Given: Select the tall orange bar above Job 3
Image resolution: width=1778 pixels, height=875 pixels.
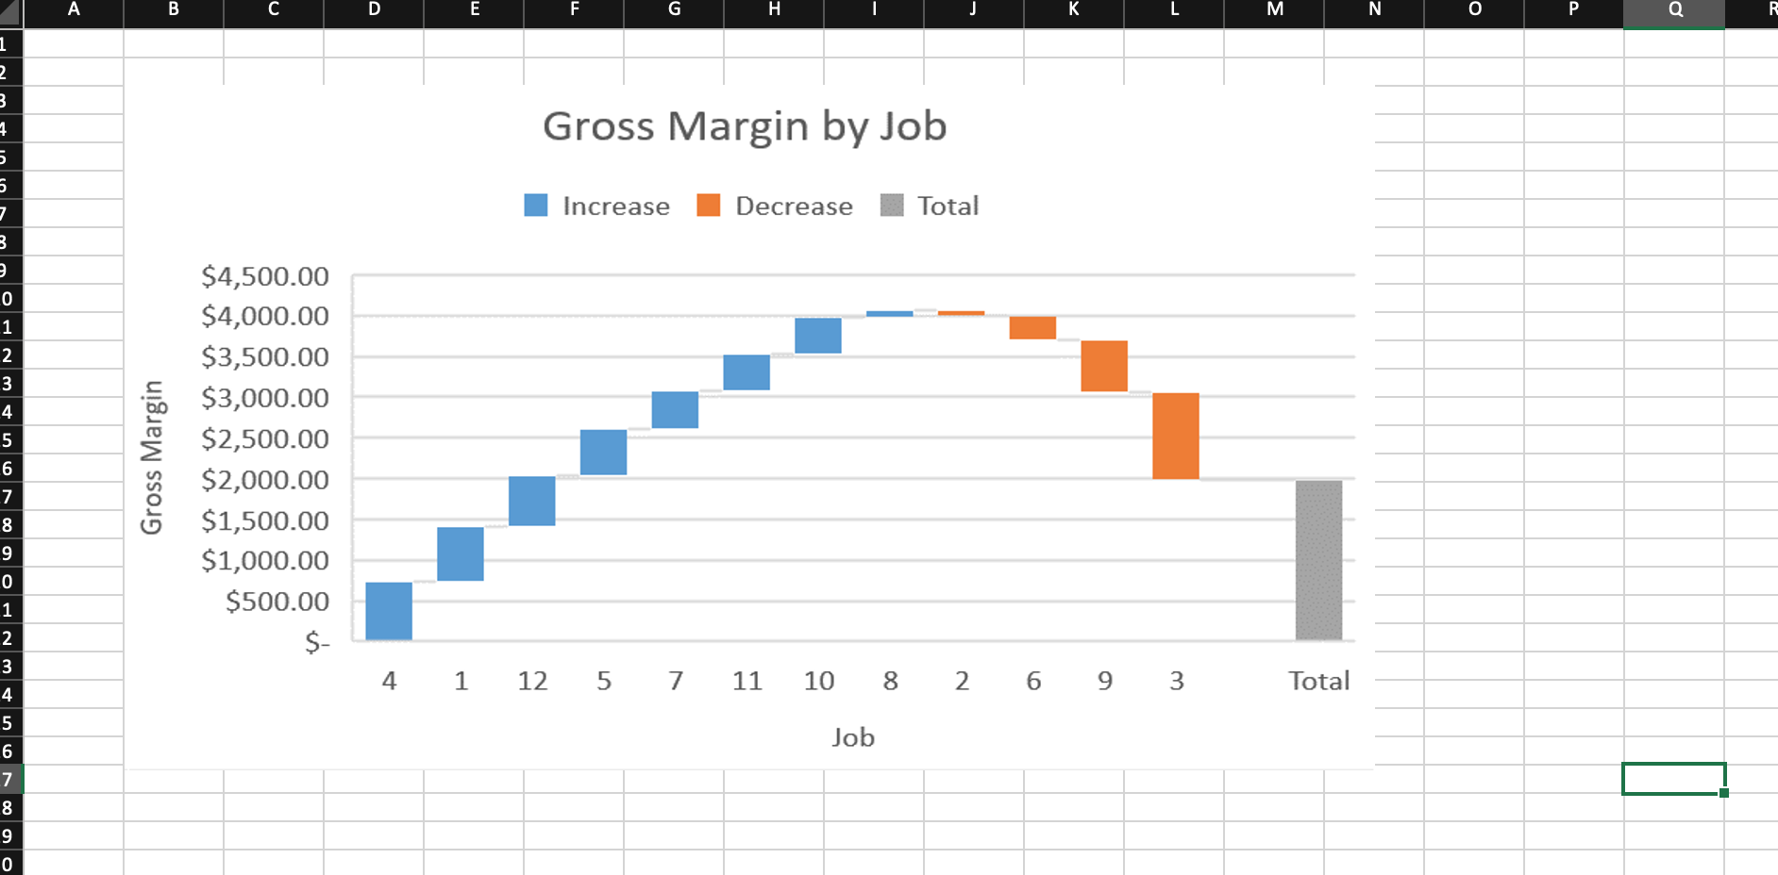Looking at the screenshot, I should coord(1175,434).
